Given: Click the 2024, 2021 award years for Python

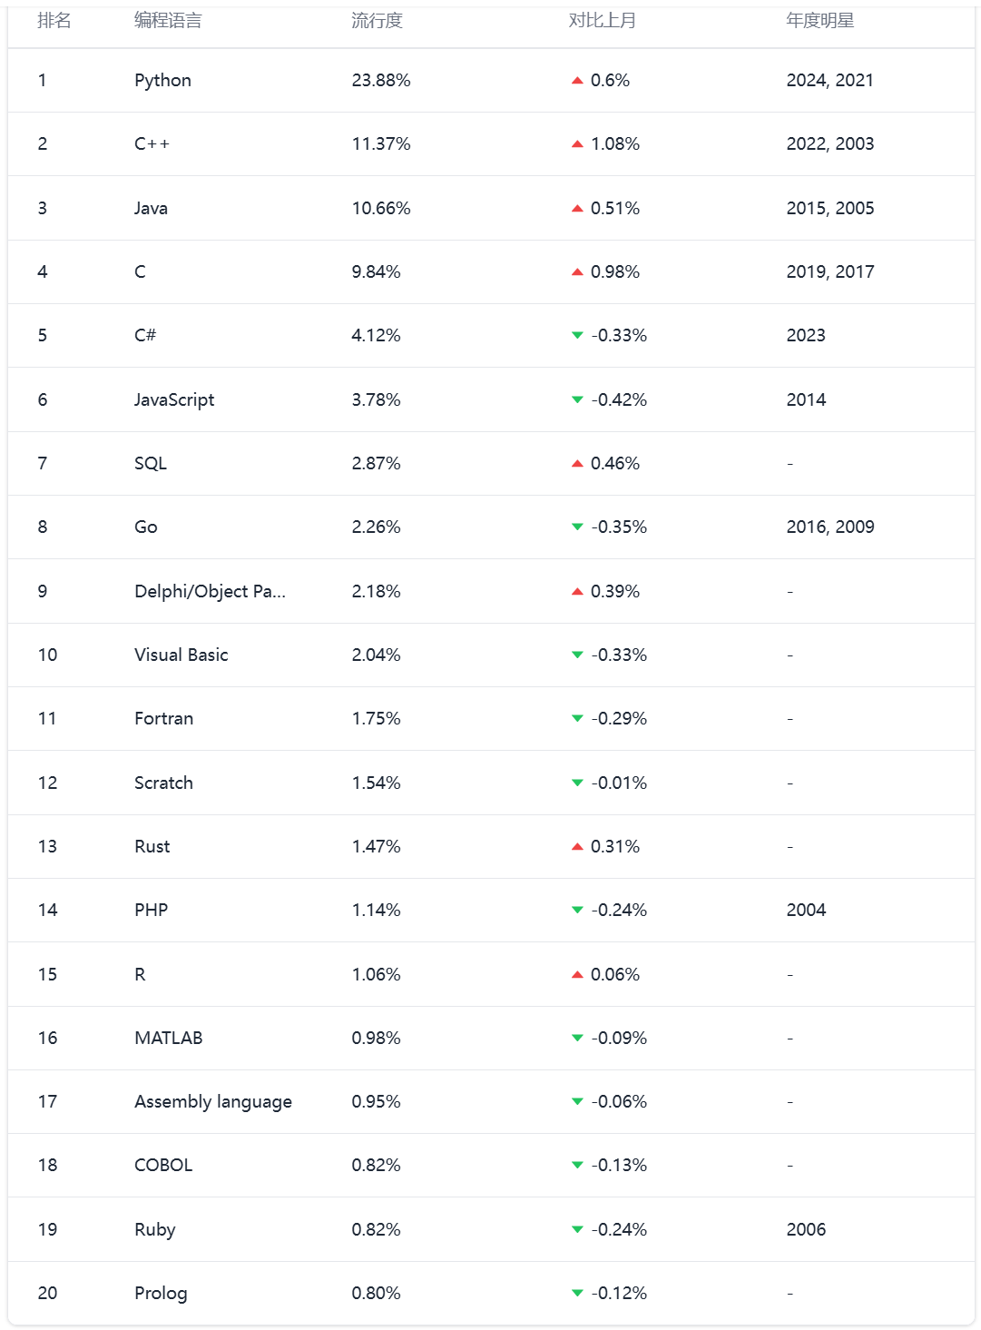Looking at the screenshot, I should pos(829,81).
